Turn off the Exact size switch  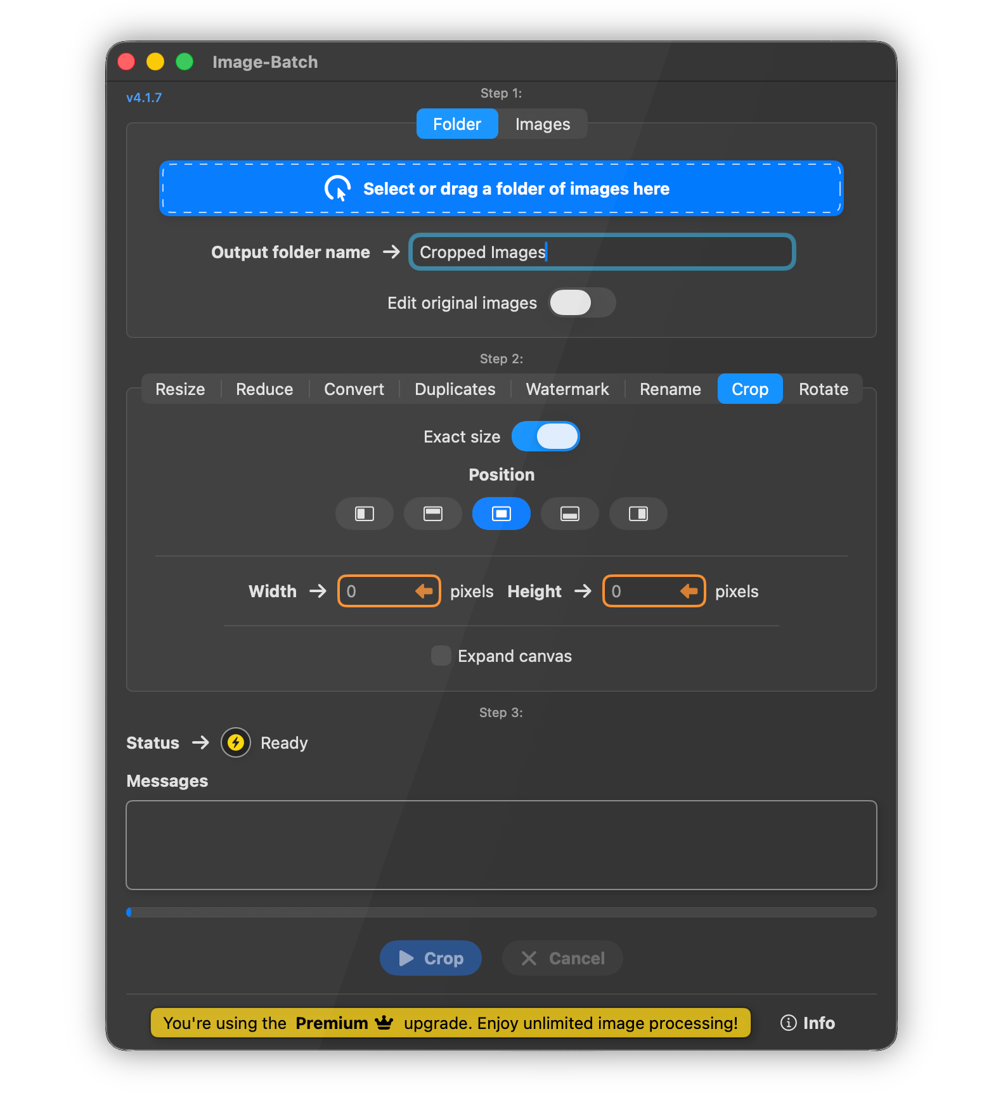pyautogui.click(x=546, y=436)
